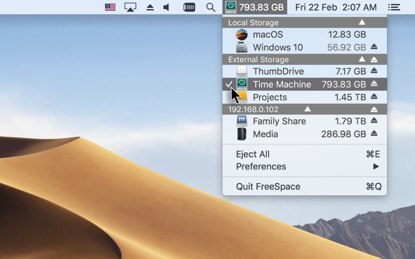415x259 pixels.
Task: Eject the Family Share network volume
Action: [374, 121]
